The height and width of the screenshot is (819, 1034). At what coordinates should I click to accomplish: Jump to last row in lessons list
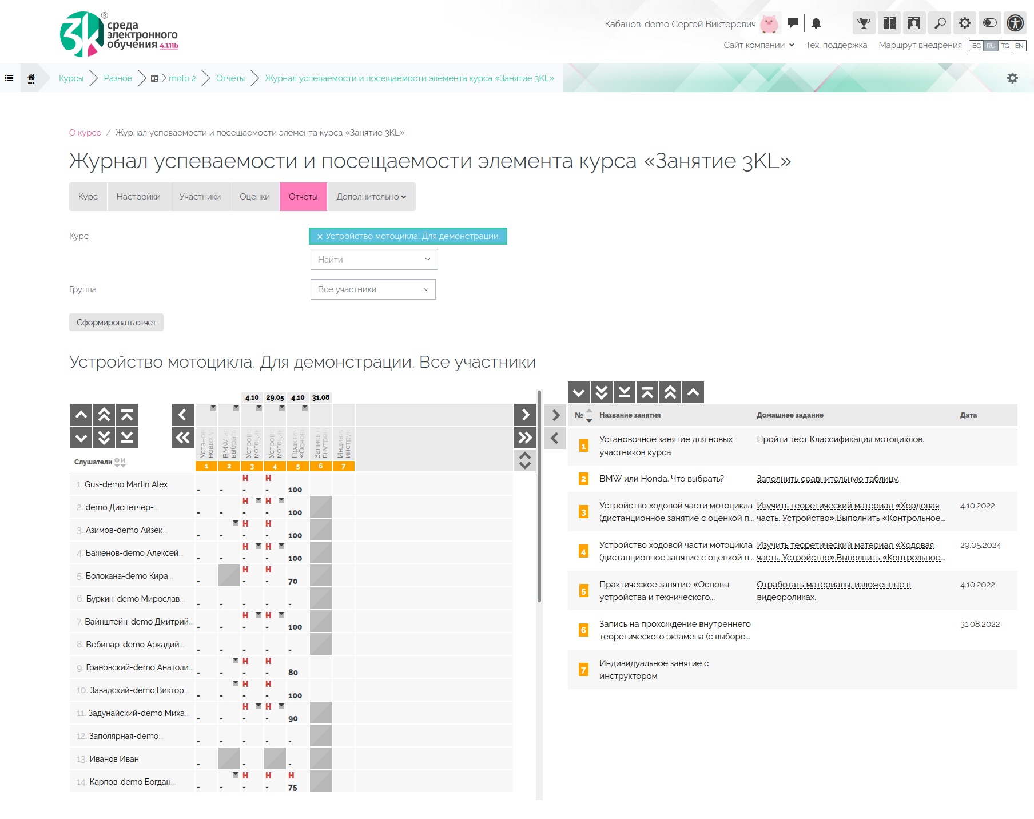tap(625, 393)
